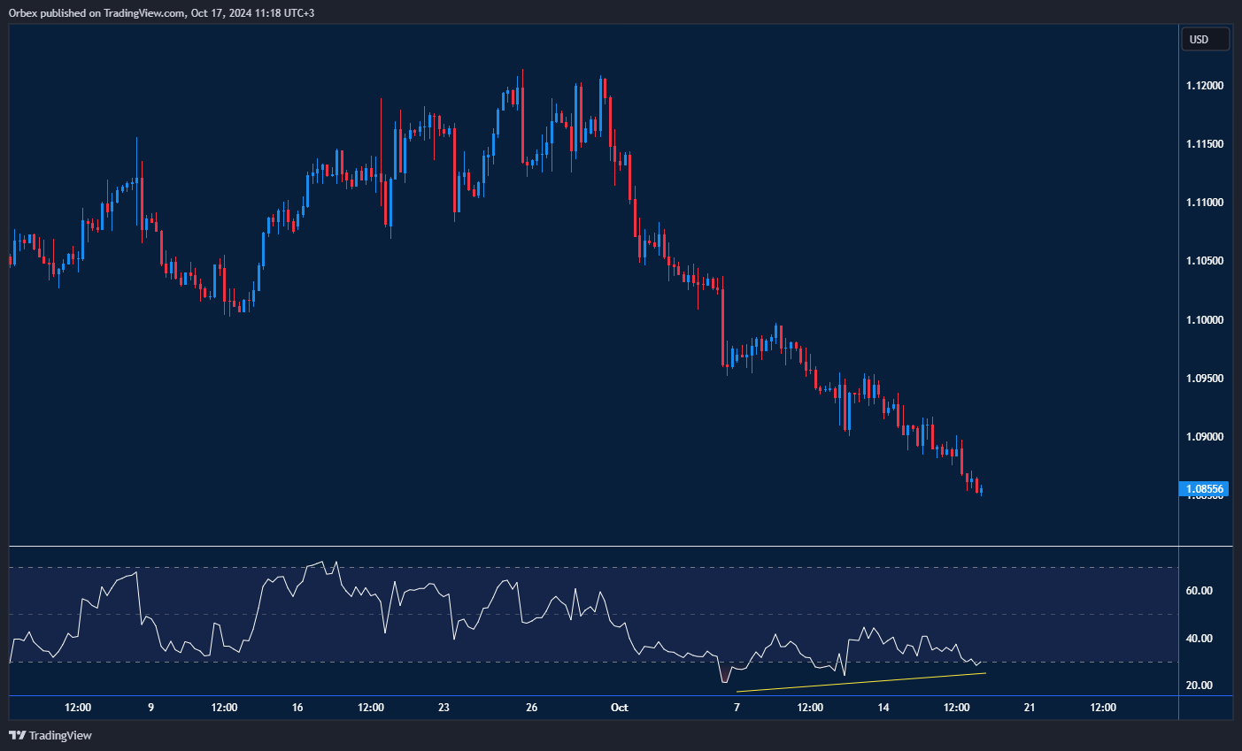Click the 1.09000 price axis label

(x=1205, y=437)
